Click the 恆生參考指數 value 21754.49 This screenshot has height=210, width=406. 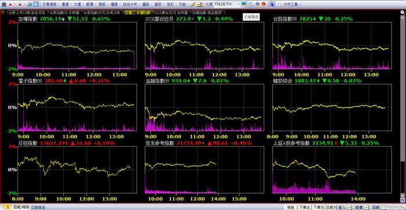tap(188, 143)
